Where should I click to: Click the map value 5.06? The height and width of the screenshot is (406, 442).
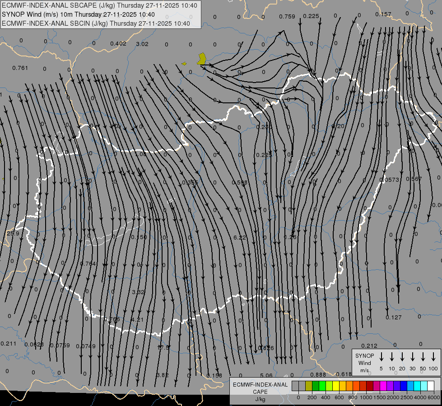tap(266, 376)
